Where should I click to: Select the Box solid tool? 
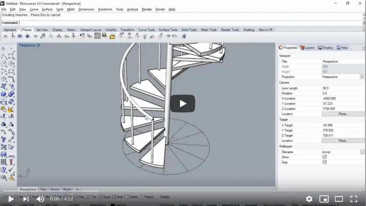[4, 94]
